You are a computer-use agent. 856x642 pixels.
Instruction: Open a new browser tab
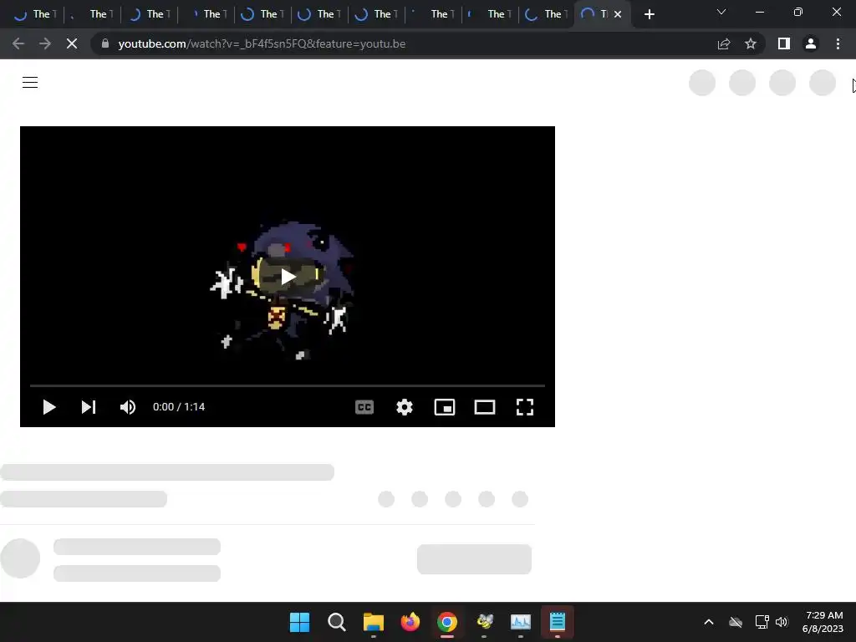point(649,14)
